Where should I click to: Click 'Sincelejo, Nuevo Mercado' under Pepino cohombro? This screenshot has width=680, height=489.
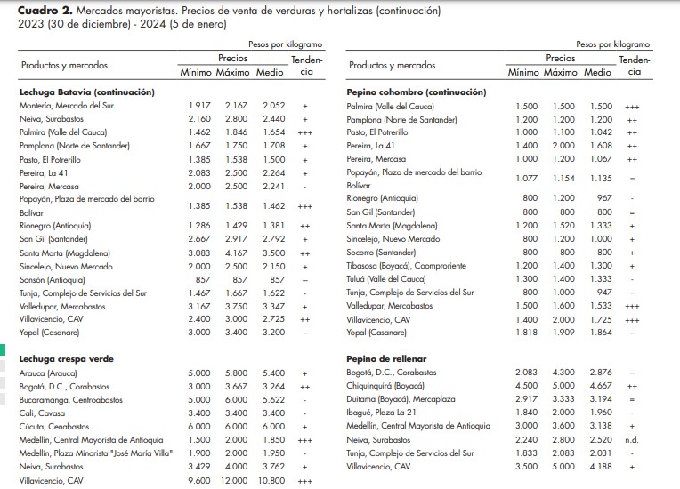tap(393, 239)
